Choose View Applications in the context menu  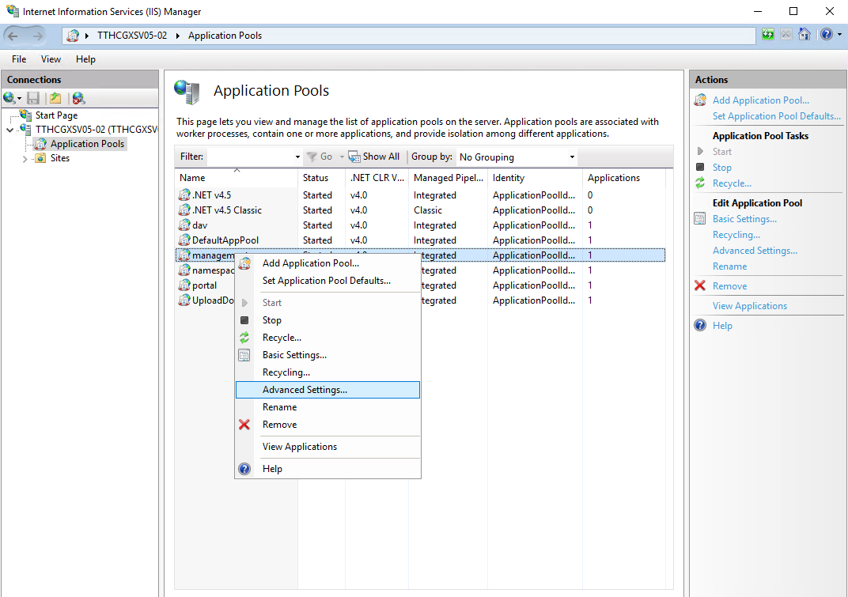327,447
